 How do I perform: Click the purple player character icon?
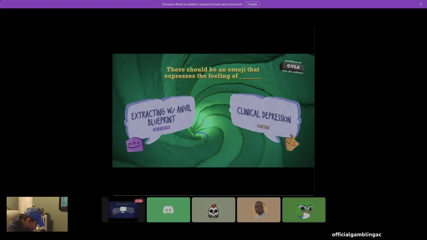[134, 145]
